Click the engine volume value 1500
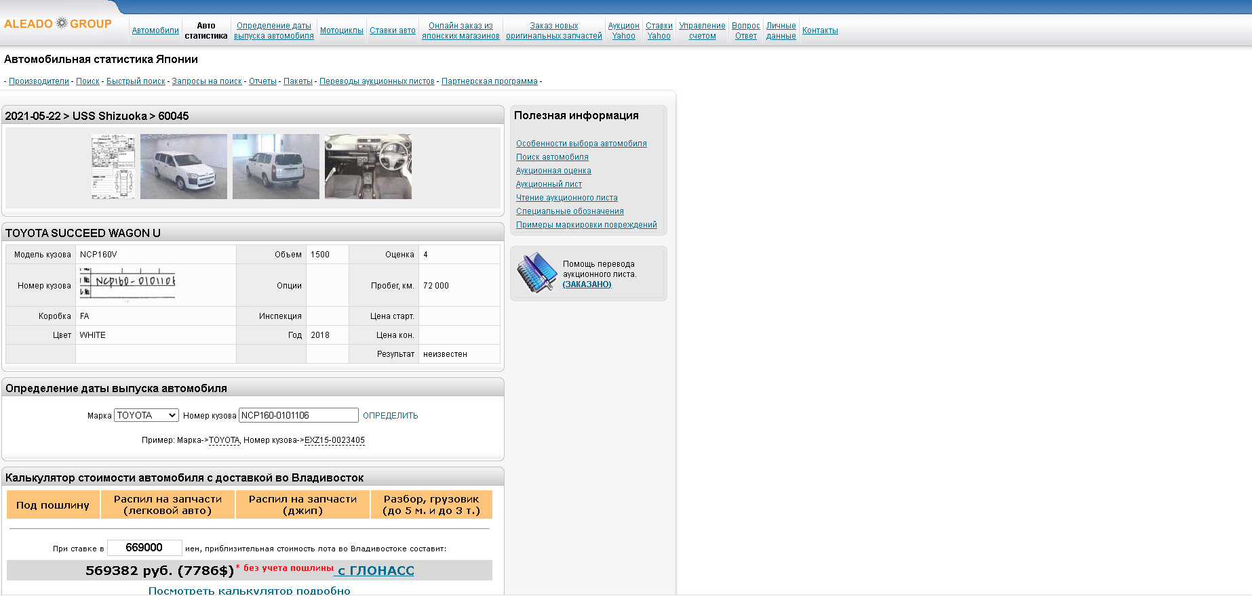1252x598 pixels. click(x=320, y=255)
